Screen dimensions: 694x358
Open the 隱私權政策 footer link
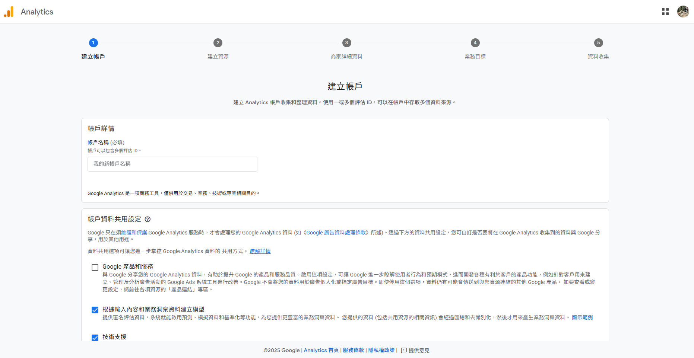point(381,350)
